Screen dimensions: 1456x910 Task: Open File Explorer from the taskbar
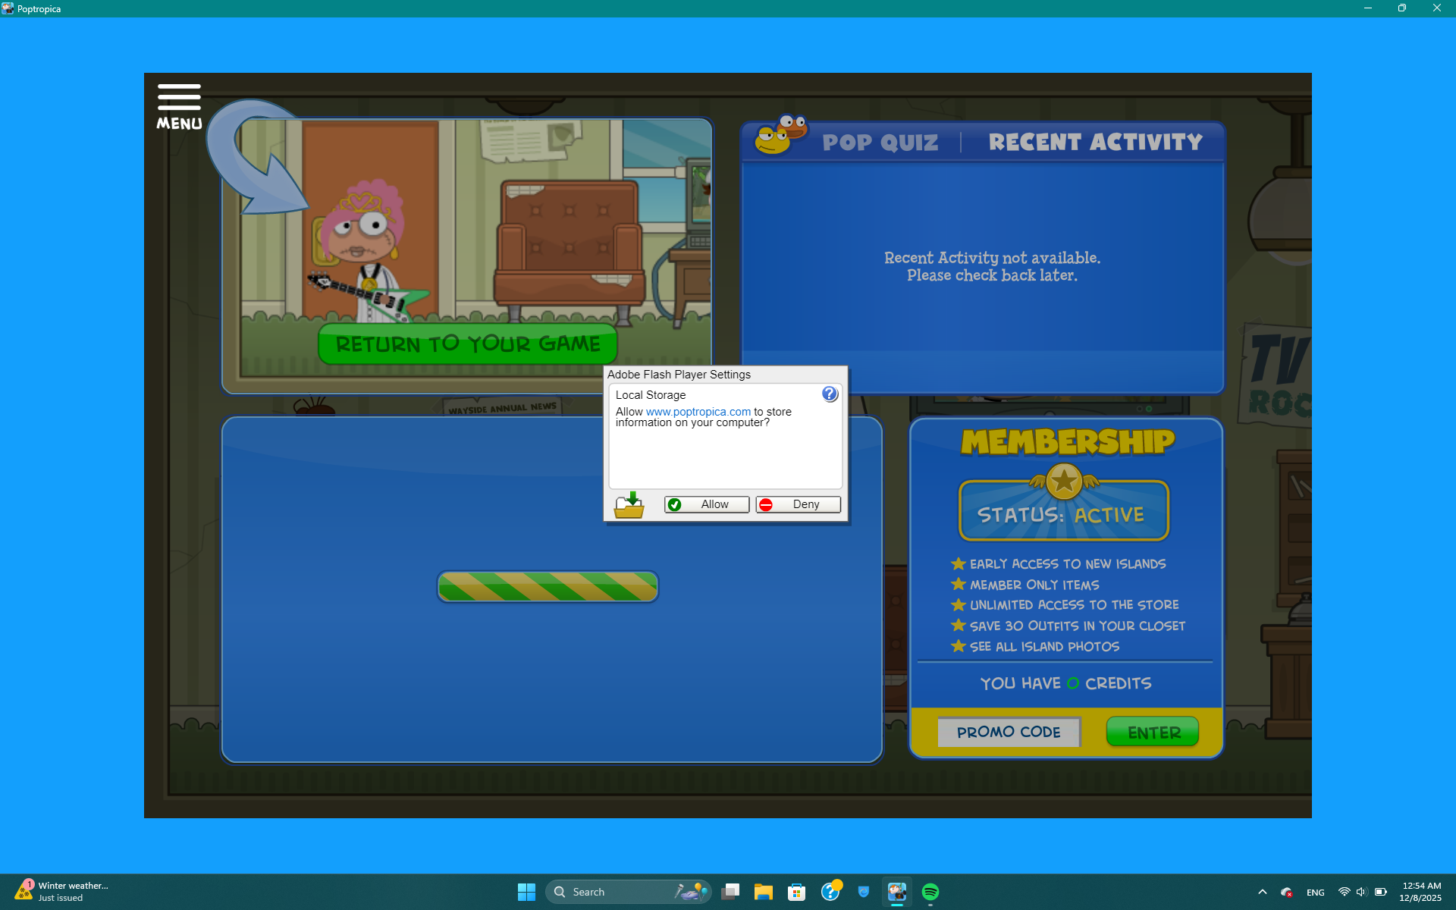point(763,892)
